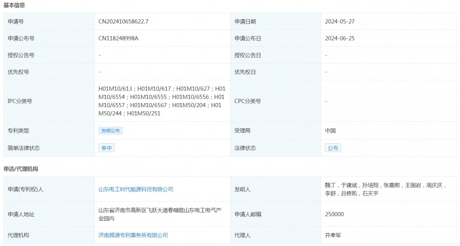
Task: Select the publication date 2024-06-25
Action: click(x=339, y=39)
